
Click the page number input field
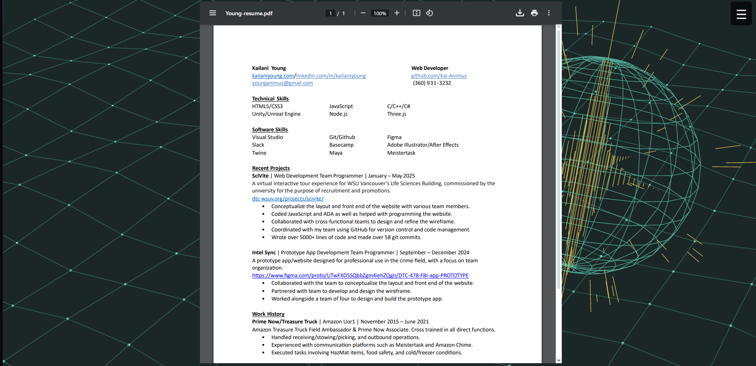[x=330, y=13]
